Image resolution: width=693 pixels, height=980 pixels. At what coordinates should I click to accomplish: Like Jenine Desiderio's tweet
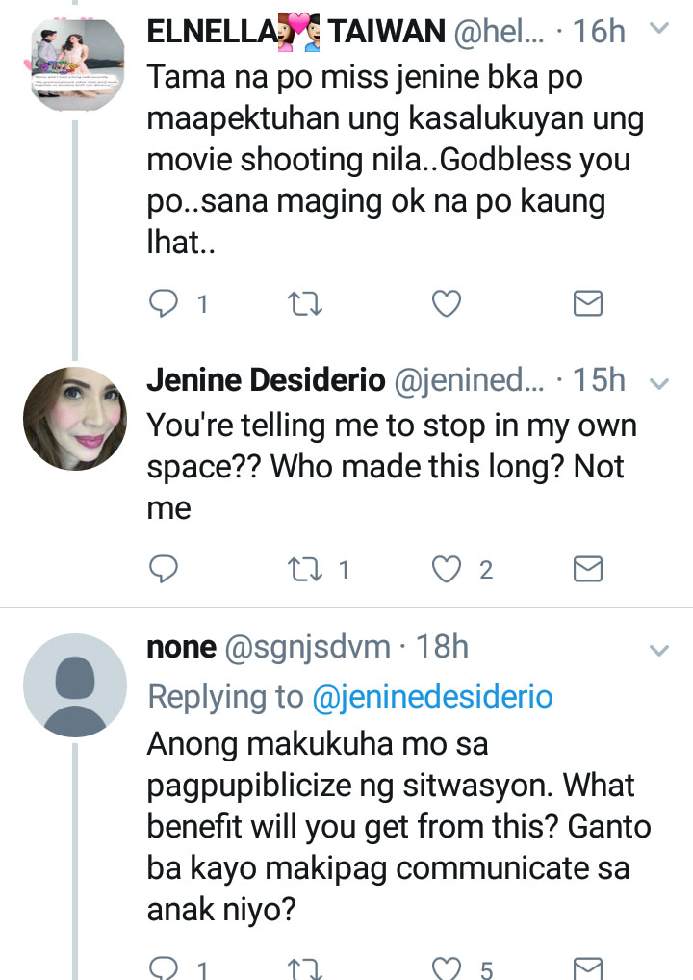(446, 569)
